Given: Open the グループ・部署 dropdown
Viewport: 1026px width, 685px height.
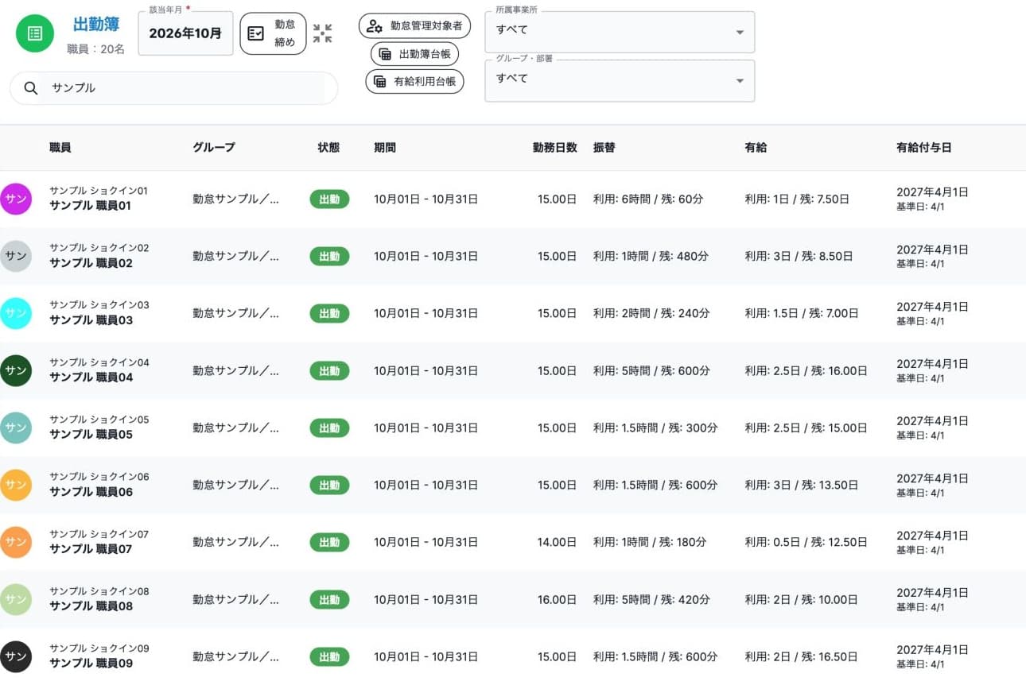Looking at the screenshot, I should (x=620, y=80).
